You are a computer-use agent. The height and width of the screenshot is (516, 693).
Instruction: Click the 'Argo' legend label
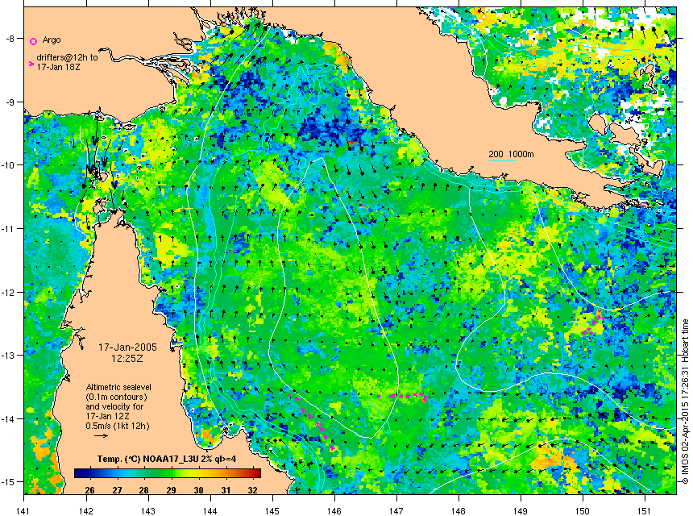[x=52, y=40]
